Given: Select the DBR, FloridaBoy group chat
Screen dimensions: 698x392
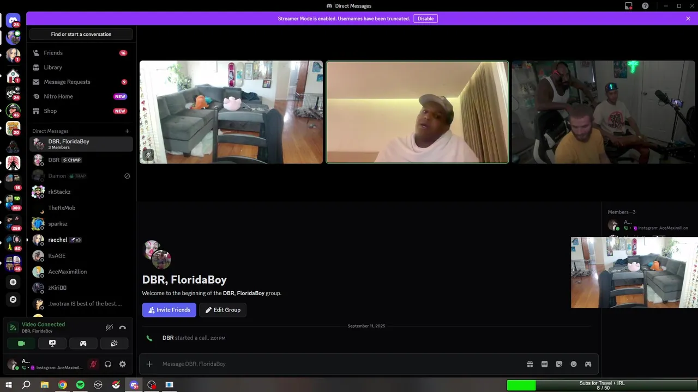Looking at the screenshot, I should 81,144.
